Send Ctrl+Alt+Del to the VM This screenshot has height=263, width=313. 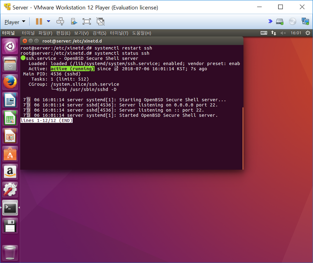(x=60, y=21)
